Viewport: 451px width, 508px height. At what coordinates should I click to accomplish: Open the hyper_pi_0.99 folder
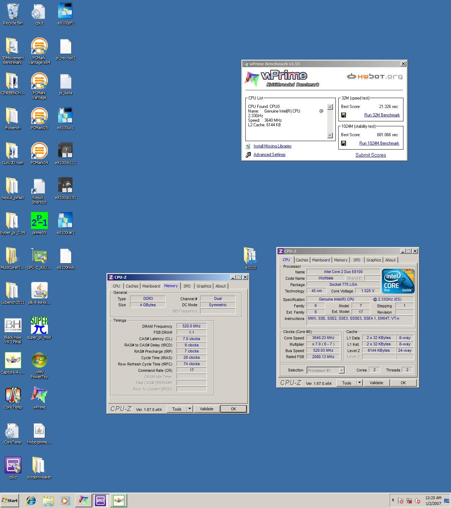[x=13, y=224]
